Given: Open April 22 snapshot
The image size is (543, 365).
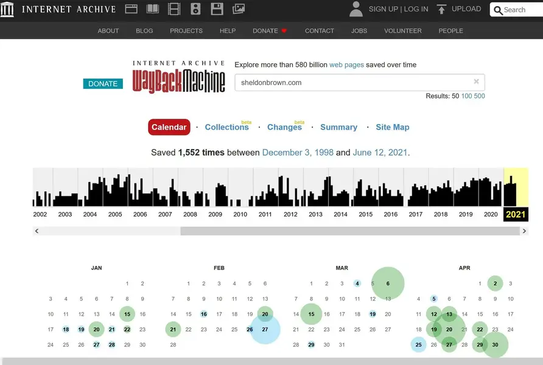Looking at the screenshot, I should (x=480, y=329).
